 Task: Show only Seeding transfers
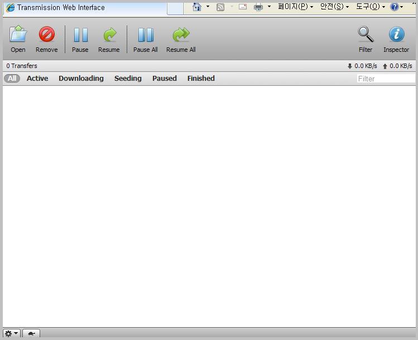click(128, 78)
